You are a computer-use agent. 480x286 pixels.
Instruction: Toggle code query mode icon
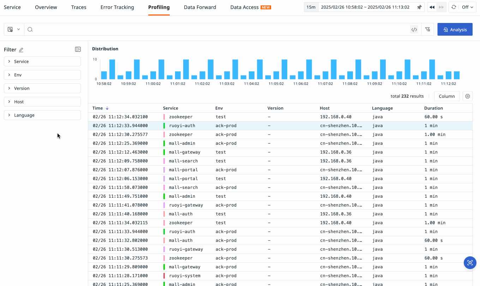pos(414,30)
